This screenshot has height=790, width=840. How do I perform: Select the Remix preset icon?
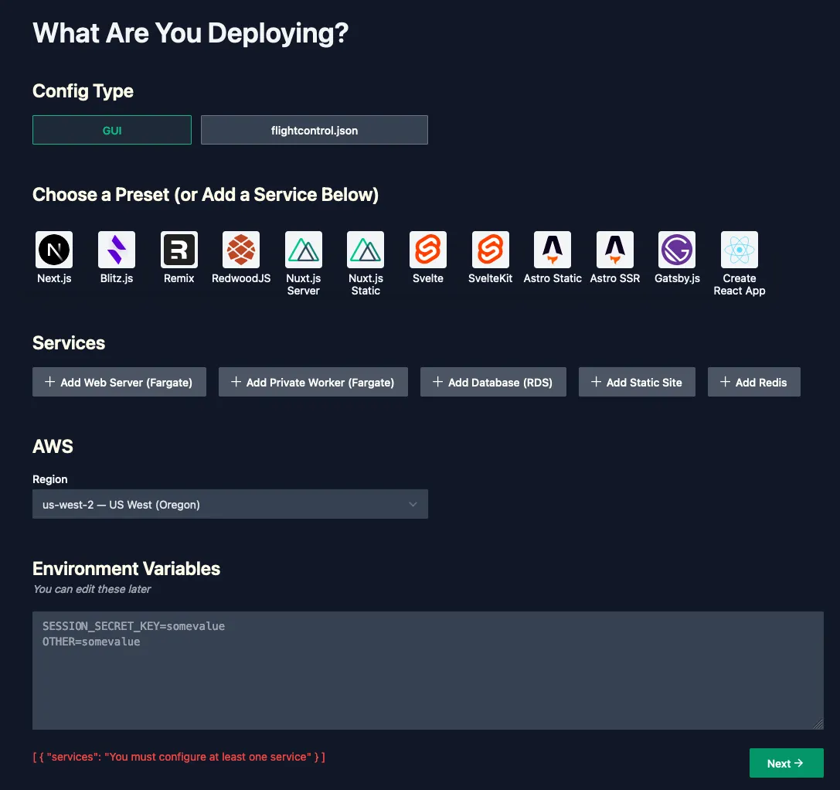click(179, 248)
